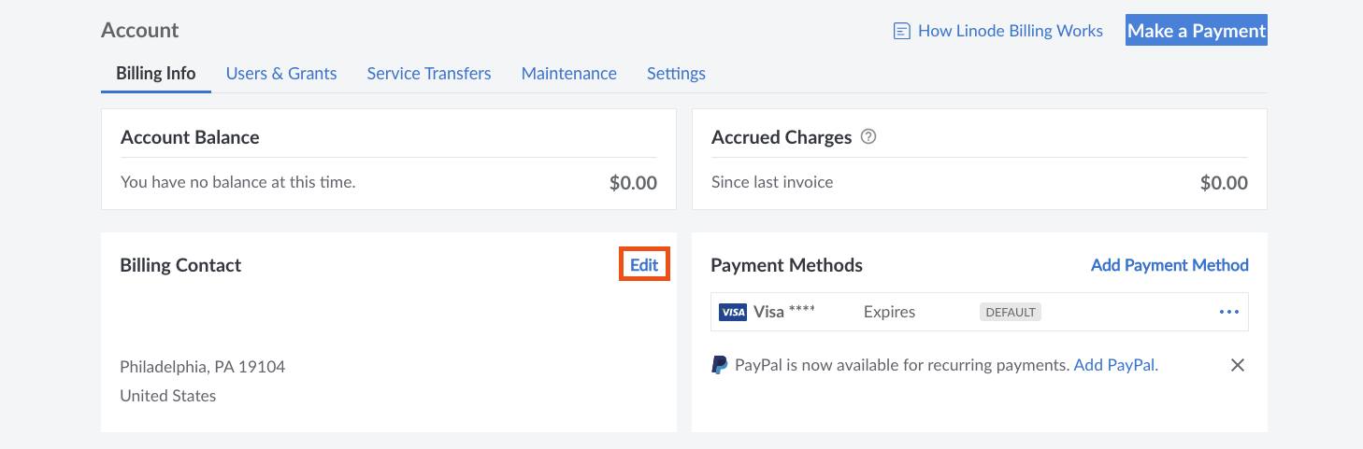Go to the Service Transfers tab

(429, 73)
